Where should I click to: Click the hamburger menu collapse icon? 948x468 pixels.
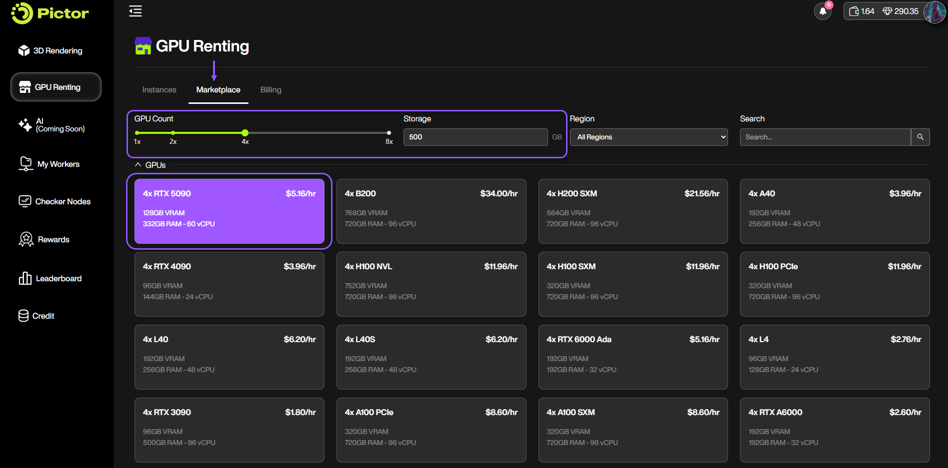[x=135, y=11]
